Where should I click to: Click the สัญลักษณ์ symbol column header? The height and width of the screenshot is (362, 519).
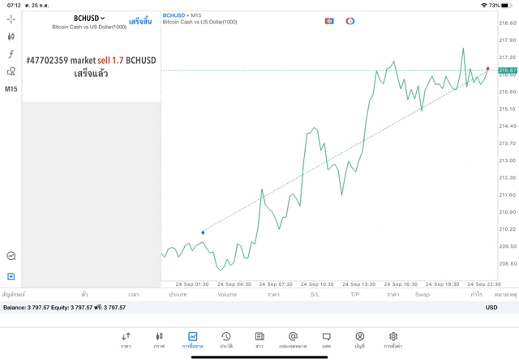[14, 294]
